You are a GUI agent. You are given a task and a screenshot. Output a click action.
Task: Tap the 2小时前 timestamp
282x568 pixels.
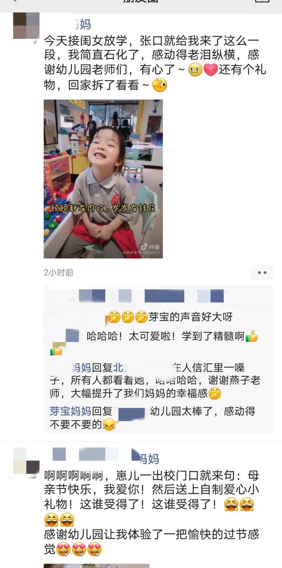pos(59,272)
